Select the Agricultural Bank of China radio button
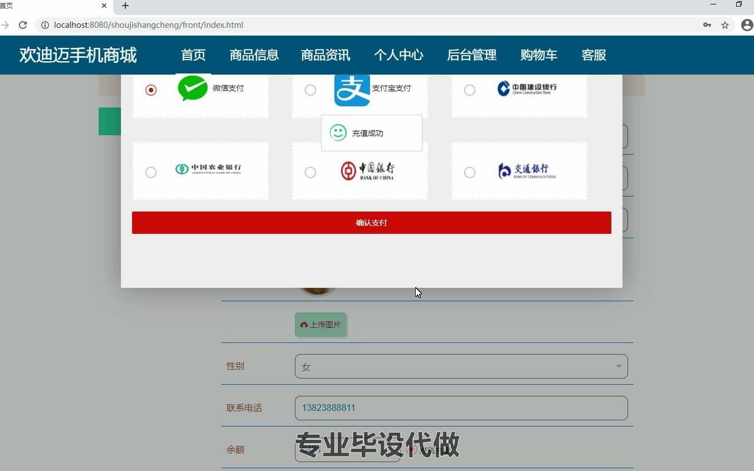Viewport: 754px width, 471px height. [151, 172]
